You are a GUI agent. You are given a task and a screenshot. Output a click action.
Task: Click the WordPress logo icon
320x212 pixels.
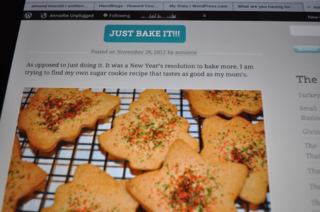pos(28,15)
